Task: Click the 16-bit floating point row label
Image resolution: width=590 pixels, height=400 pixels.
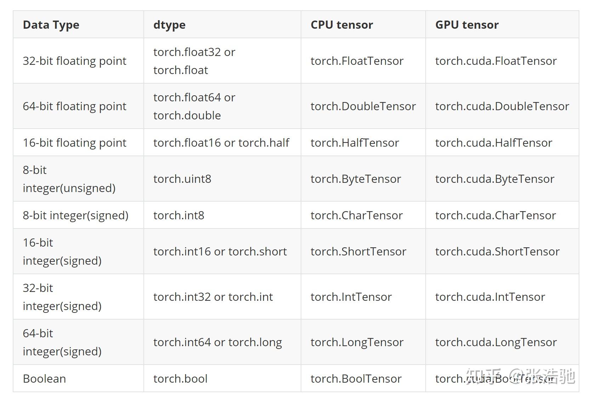Action: (74, 143)
